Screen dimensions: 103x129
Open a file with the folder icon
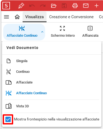coord(54,6)
